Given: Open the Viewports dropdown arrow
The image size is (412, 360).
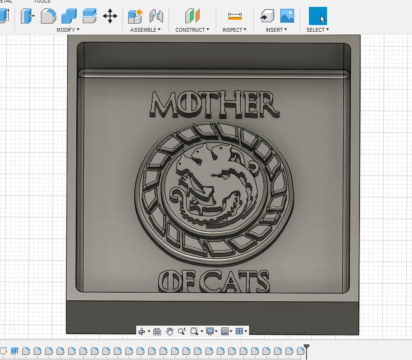Looking at the screenshot, I should coord(246,331).
